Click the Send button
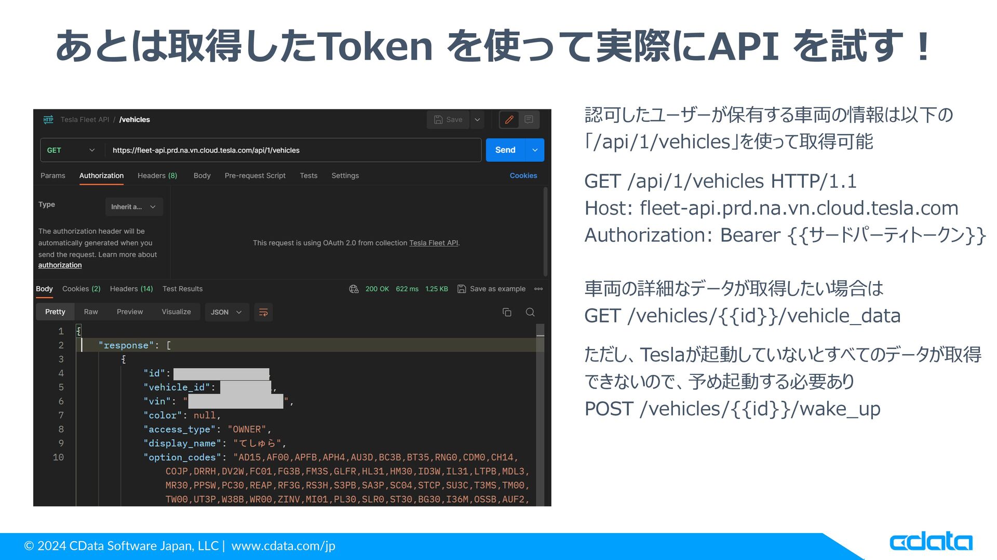 [505, 150]
